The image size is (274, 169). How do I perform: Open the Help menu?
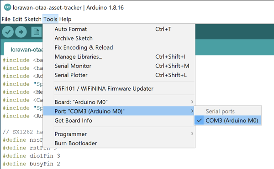65,19
